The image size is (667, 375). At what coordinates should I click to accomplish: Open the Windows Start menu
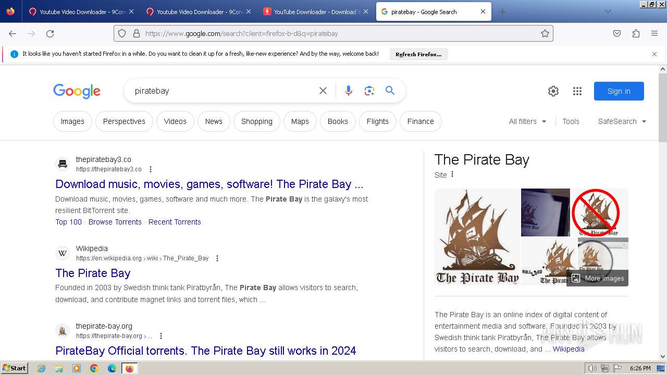15,368
